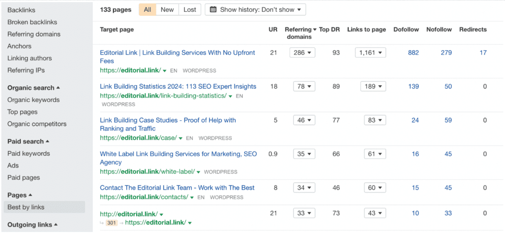Open 83 links to page dropdown
This screenshot has width=505, height=233.
pyautogui.click(x=375, y=120)
